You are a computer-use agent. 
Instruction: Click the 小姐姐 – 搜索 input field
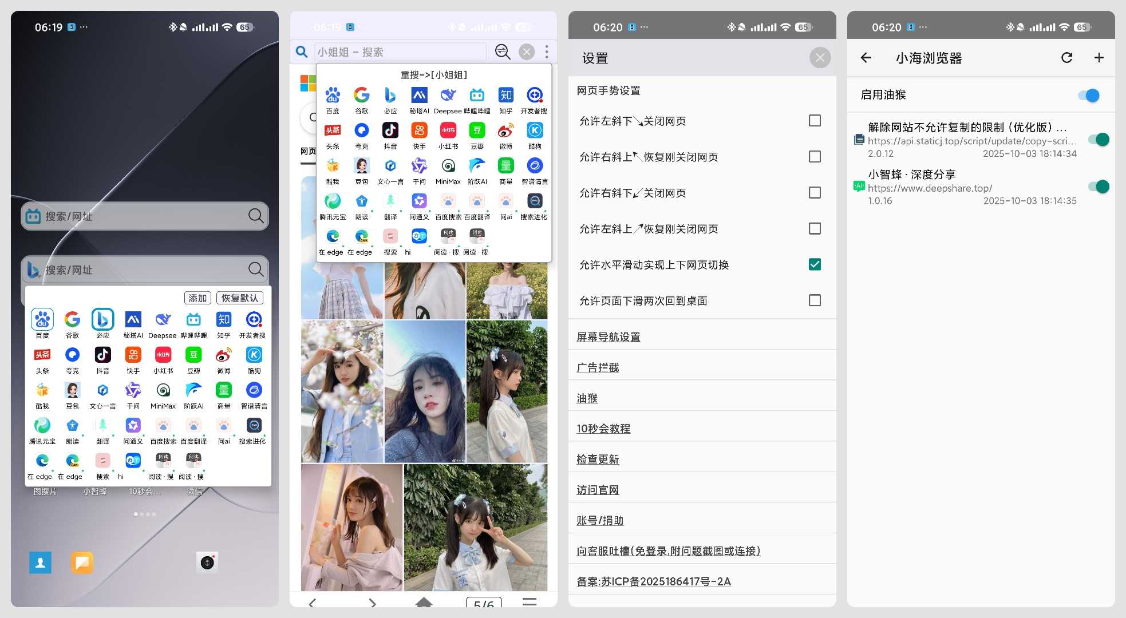(x=400, y=52)
